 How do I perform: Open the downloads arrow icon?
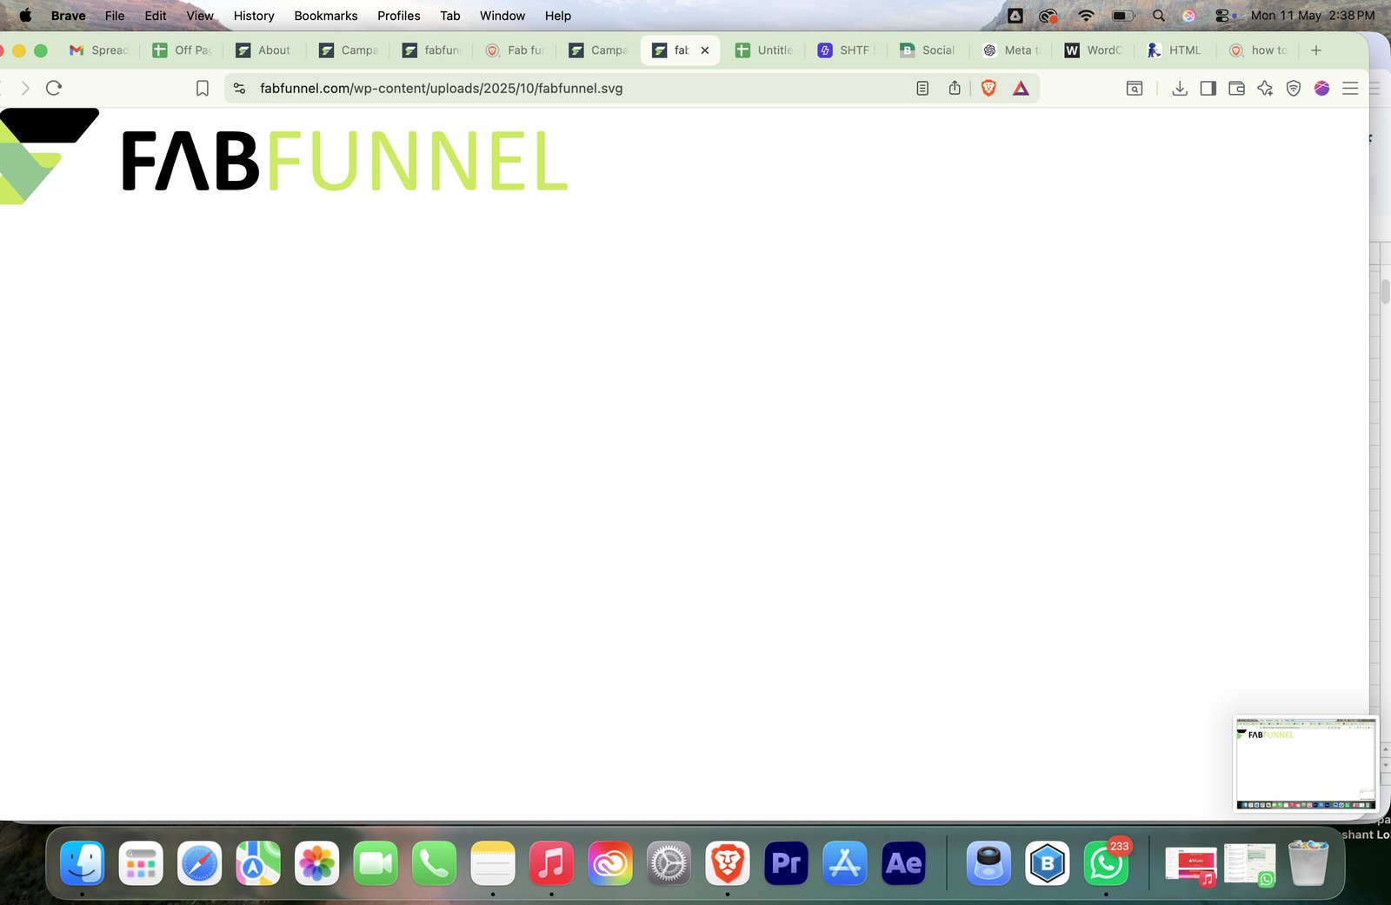pyautogui.click(x=1180, y=88)
